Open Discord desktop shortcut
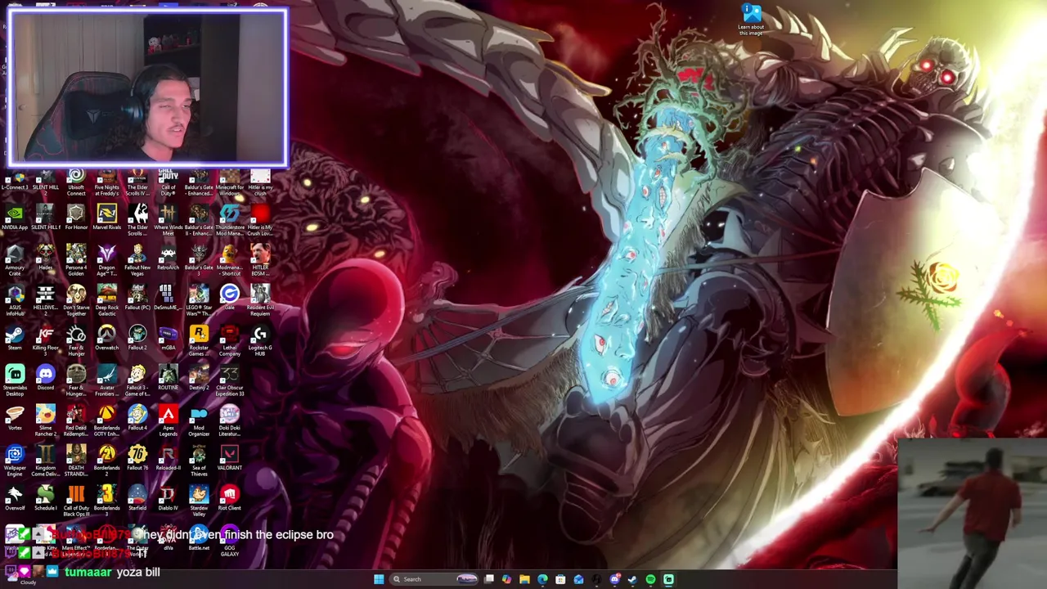Image resolution: width=1047 pixels, height=589 pixels. click(45, 378)
